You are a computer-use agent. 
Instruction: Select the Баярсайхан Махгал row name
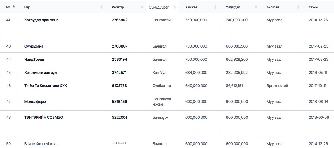pos(41,144)
